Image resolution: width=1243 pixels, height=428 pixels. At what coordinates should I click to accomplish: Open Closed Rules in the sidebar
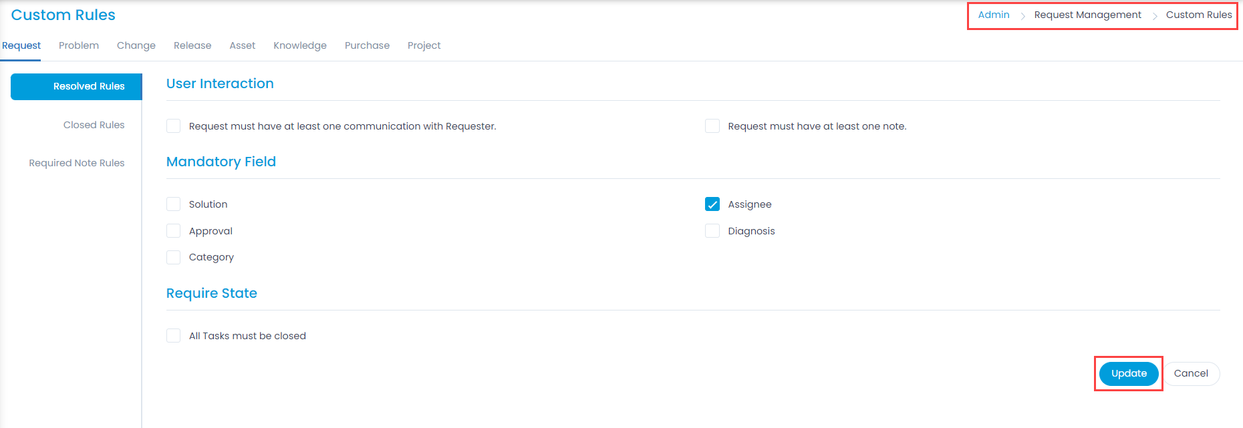[94, 125]
